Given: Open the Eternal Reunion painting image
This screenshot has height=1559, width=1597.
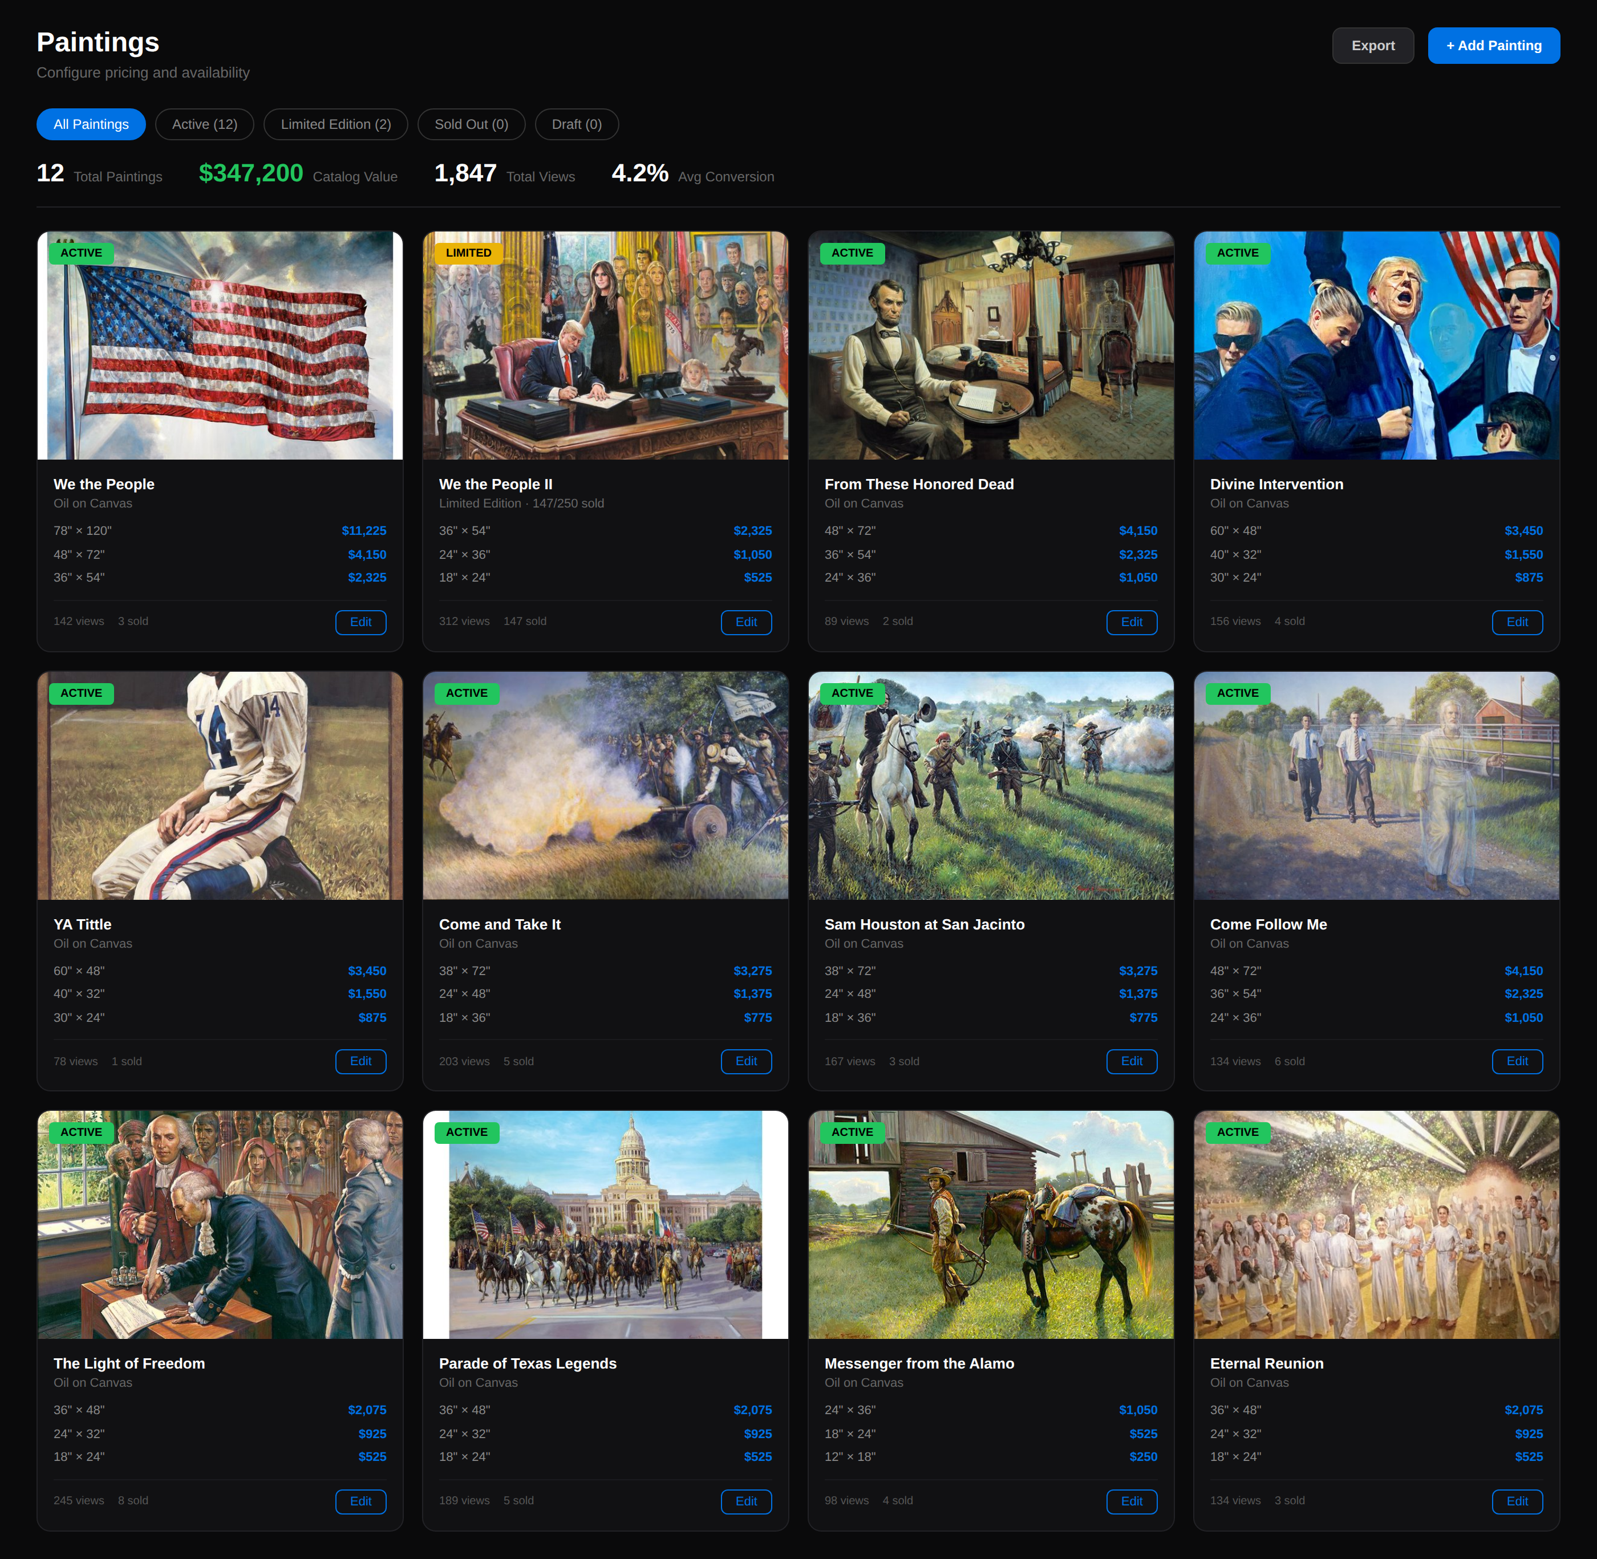Looking at the screenshot, I should tap(1376, 1225).
